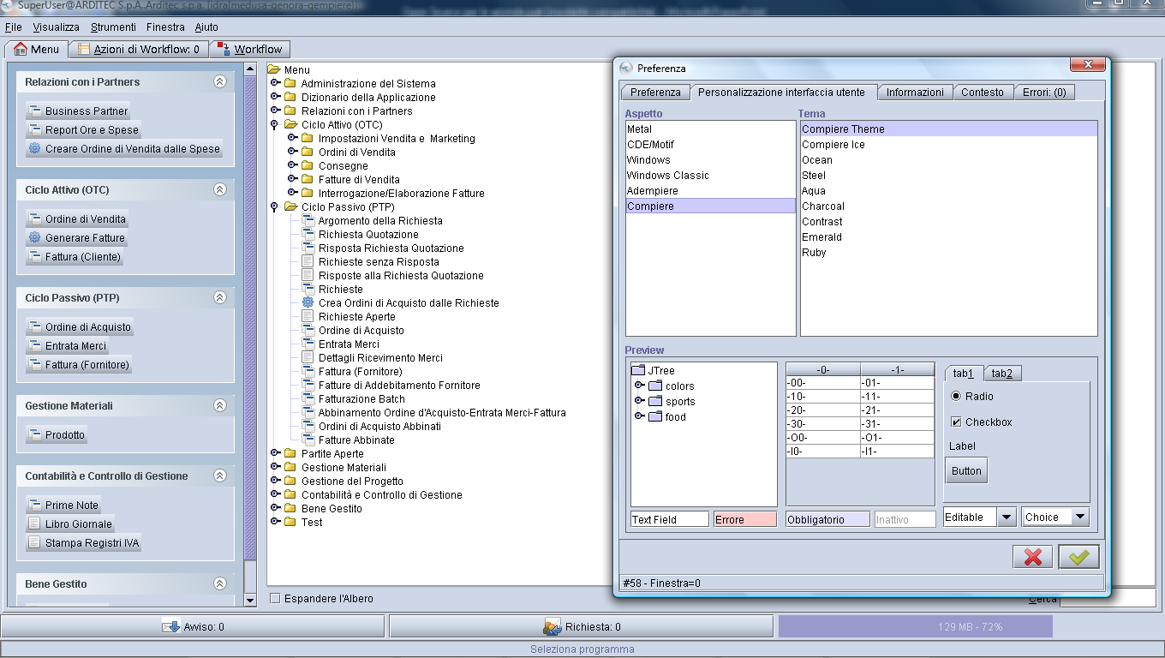This screenshot has width=1165, height=658.
Task: Select the Windows Classic look in Aspetto list
Action: point(711,175)
